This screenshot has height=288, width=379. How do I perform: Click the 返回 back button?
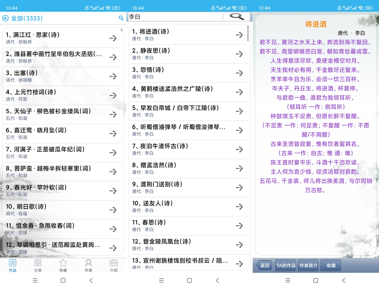pos(264,265)
